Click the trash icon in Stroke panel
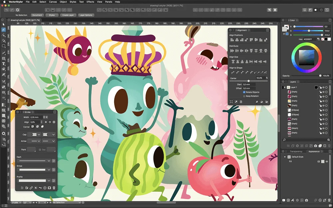The image size is (333, 208). click(54, 188)
